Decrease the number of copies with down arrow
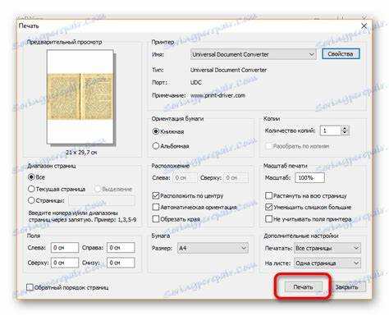 tap(345, 133)
